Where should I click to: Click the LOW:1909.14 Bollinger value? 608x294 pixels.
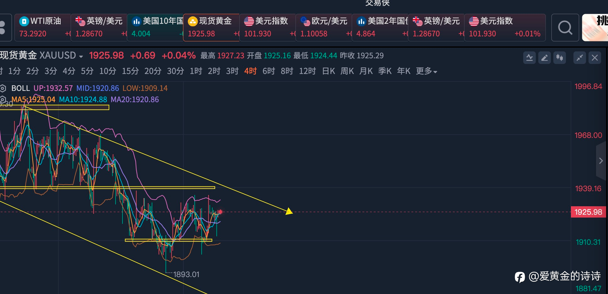tap(145, 88)
